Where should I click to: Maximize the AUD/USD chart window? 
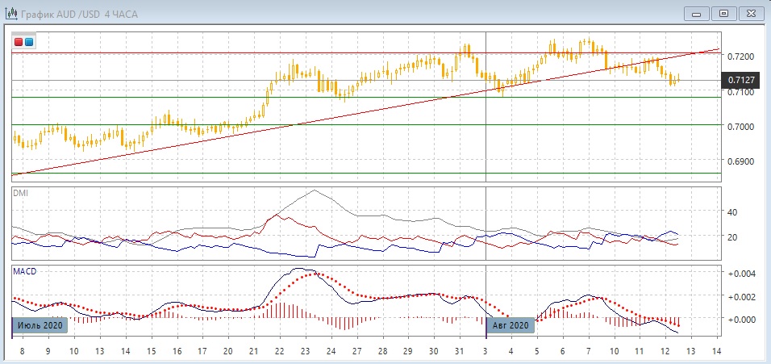[723, 13]
